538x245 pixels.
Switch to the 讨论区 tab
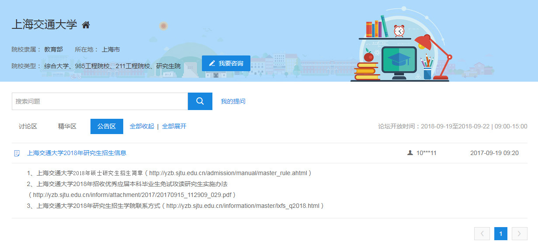point(28,127)
